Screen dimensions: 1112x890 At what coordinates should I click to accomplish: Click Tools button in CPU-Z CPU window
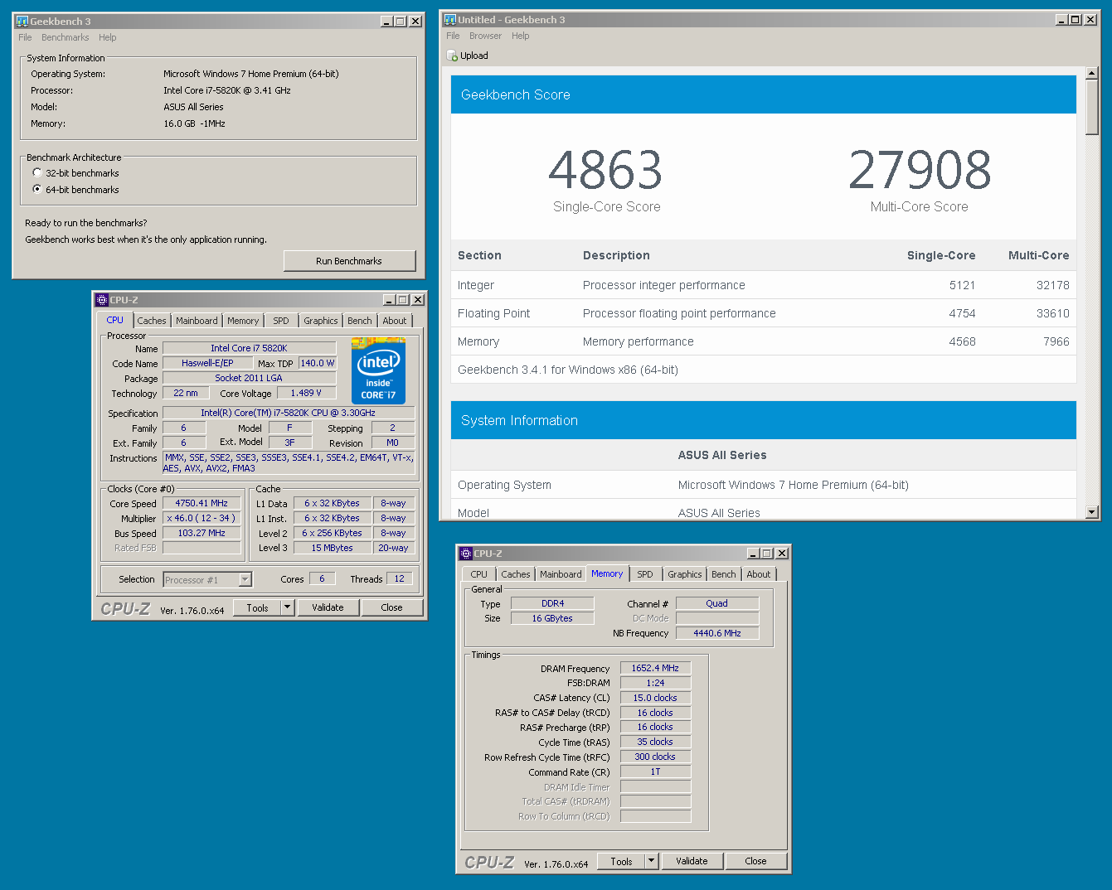click(x=257, y=607)
